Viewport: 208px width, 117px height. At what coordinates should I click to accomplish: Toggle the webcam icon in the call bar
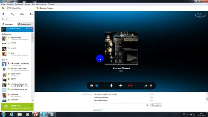92,85
